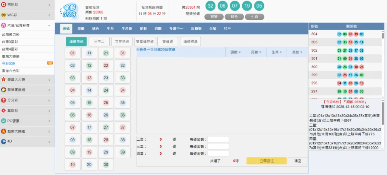Select number ball 23
The width and height of the screenshot is (387, 175).
pos(106,78)
